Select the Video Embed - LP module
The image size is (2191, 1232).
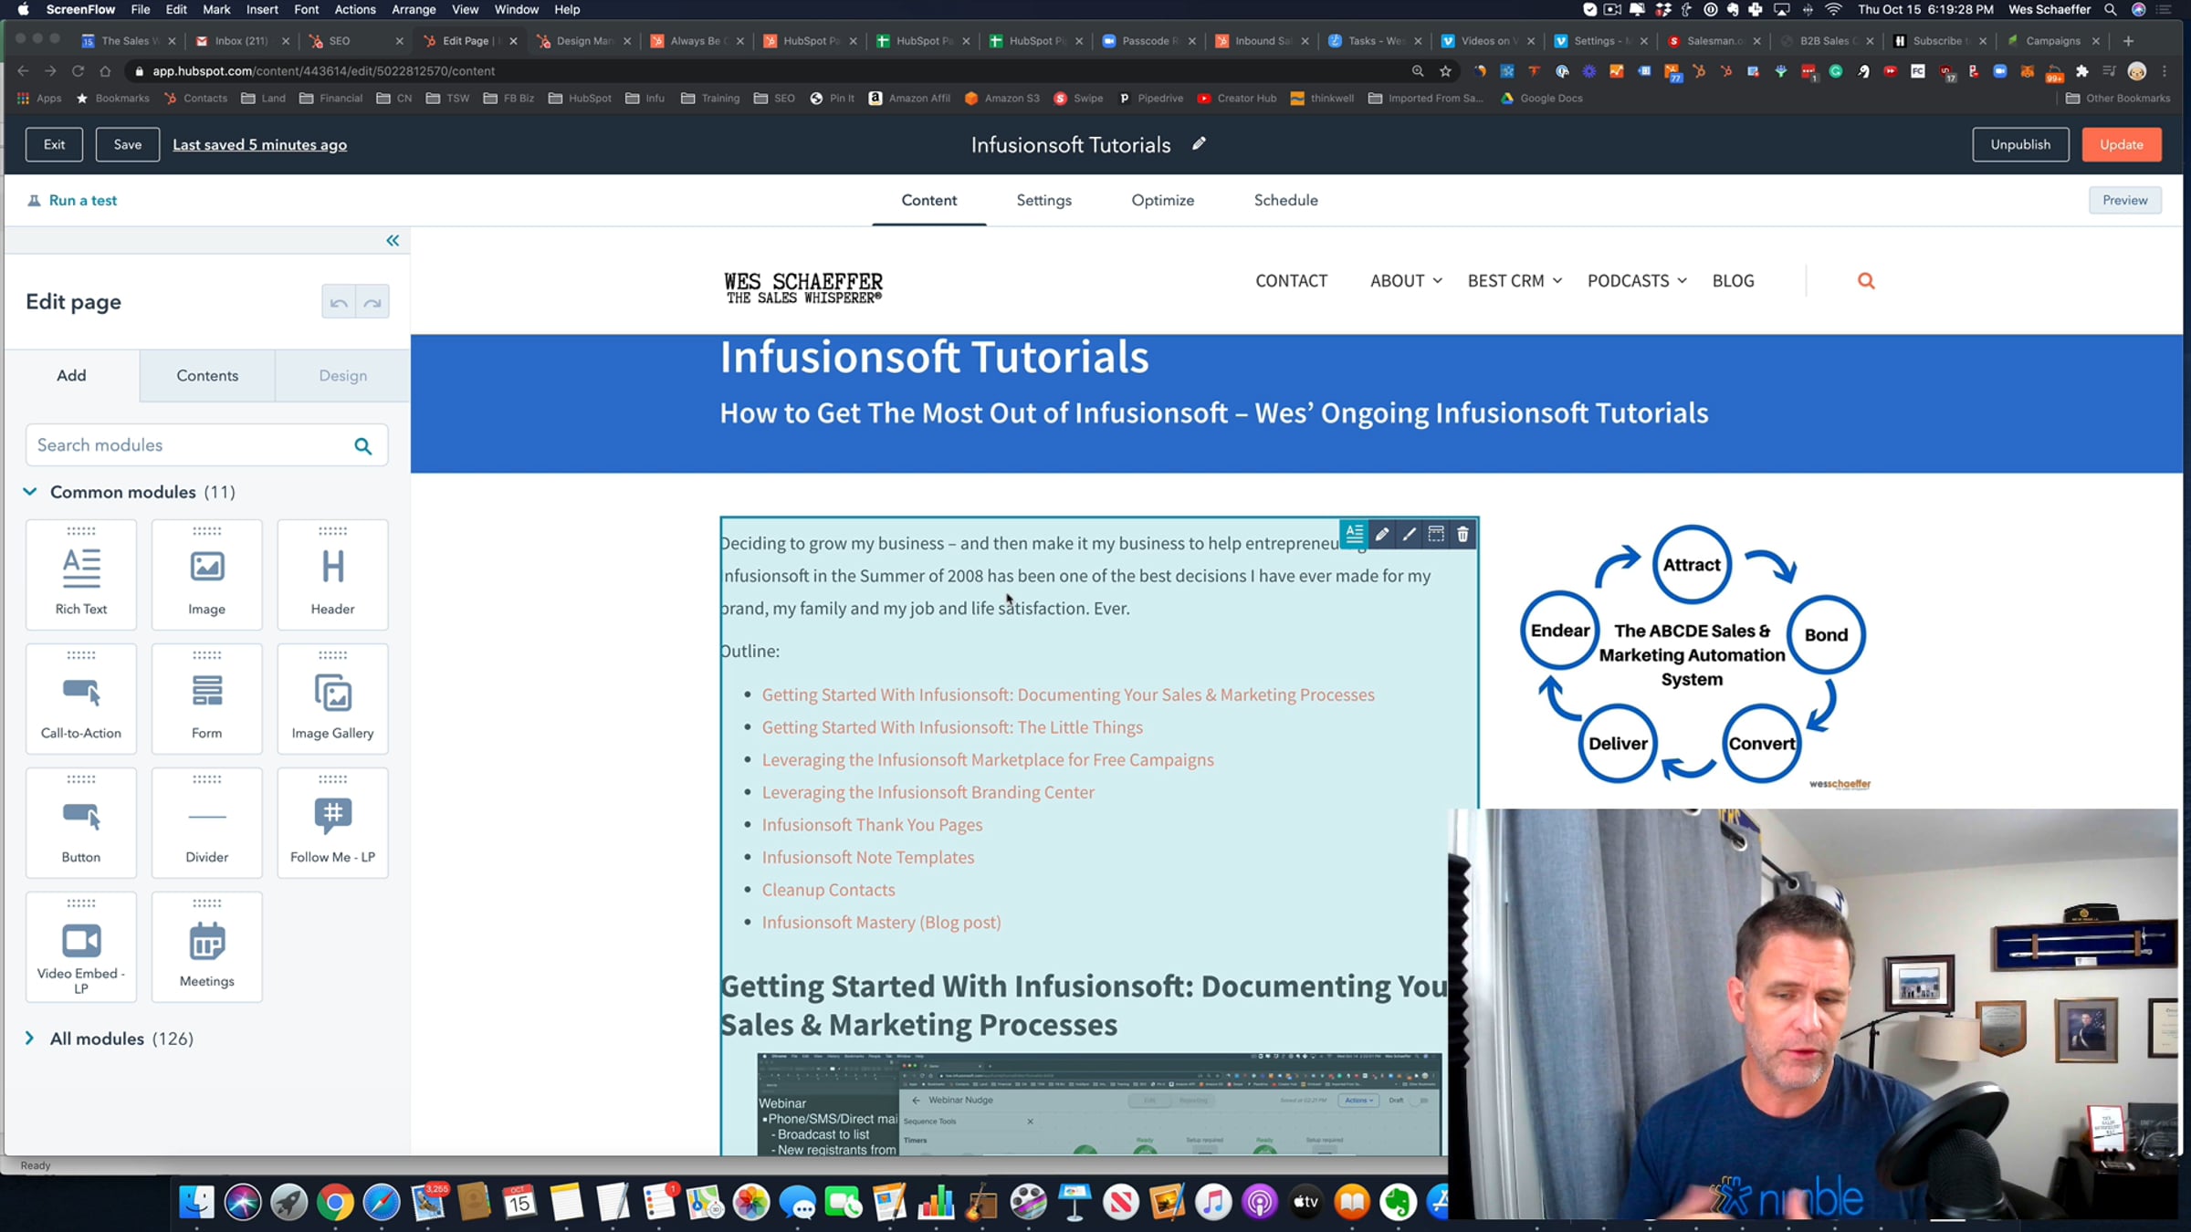click(x=81, y=947)
